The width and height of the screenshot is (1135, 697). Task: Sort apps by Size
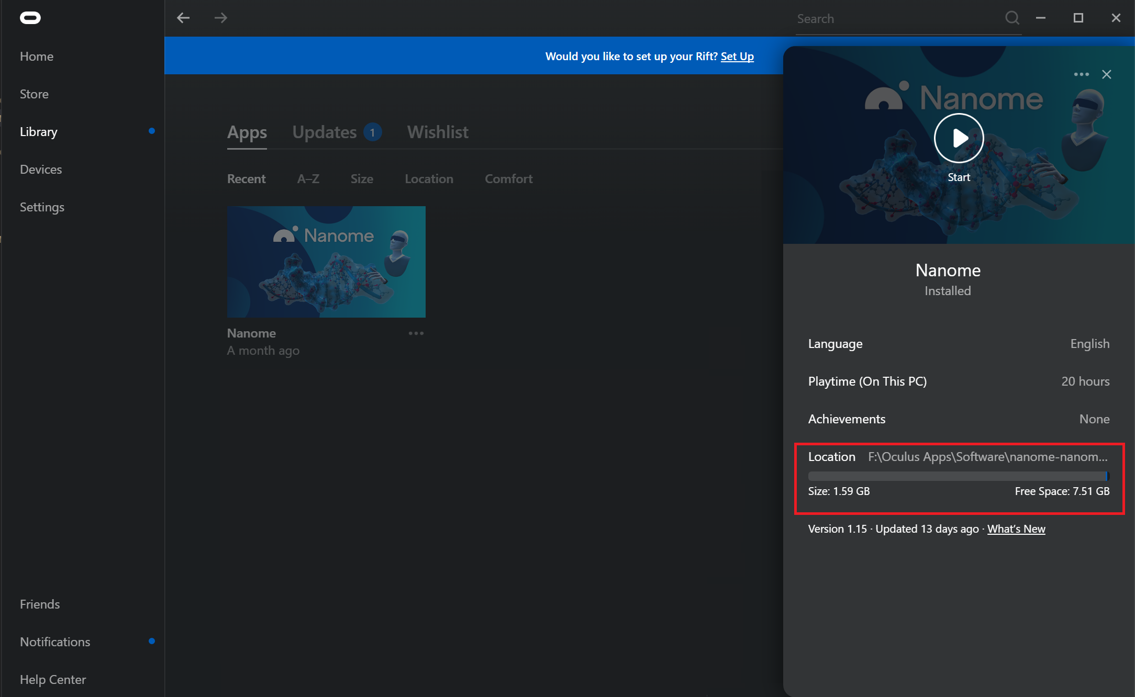[362, 179]
